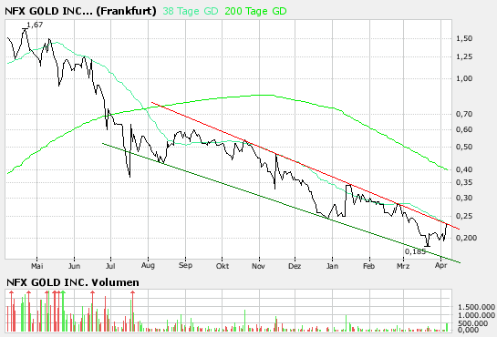Click the Okt month label on time axis

(x=223, y=266)
